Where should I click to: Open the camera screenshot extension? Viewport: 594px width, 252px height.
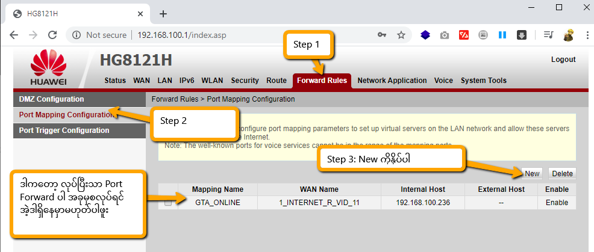445,35
